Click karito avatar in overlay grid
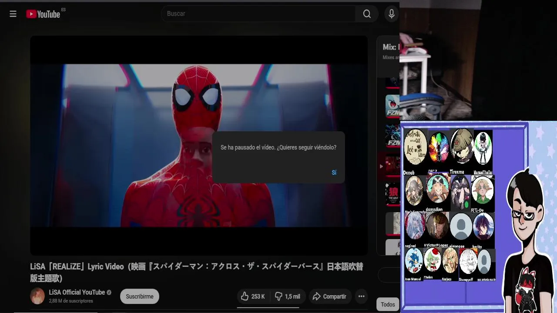 tap(483, 226)
